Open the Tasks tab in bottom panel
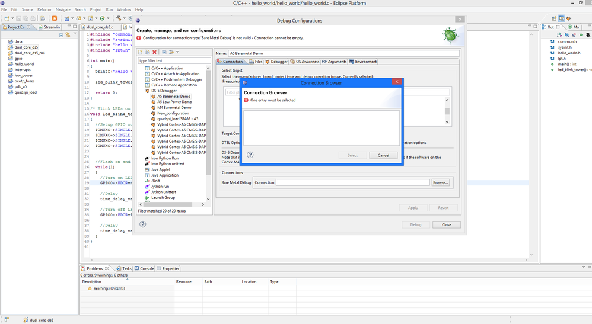The width and height of the screenshot is (592, 324). (x=124, y=268)
